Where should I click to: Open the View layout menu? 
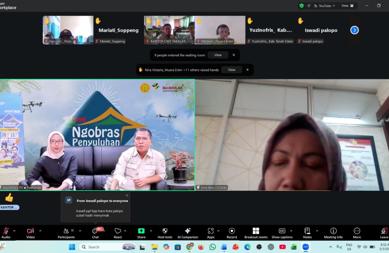pyautogui.click(x=347, y=6)
